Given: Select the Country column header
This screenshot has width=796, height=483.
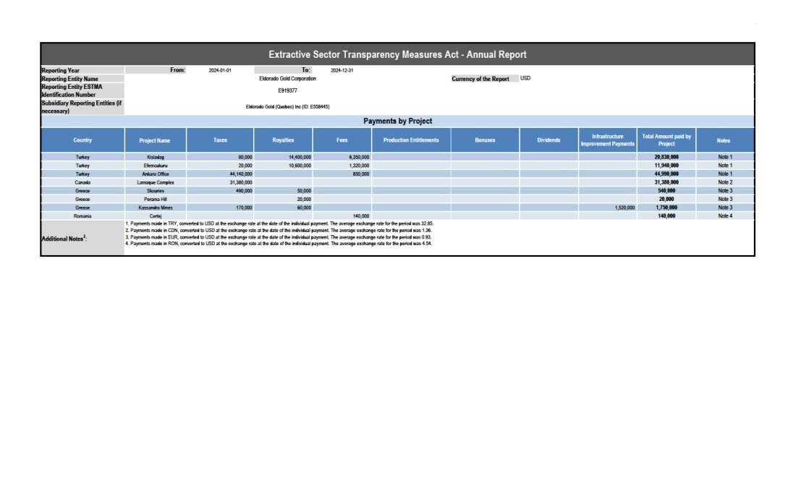Looking at the screenshot, I should click(x=82, y=140).
